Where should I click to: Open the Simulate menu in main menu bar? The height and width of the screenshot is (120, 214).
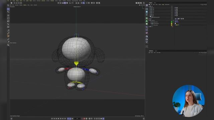pos(52,1)
